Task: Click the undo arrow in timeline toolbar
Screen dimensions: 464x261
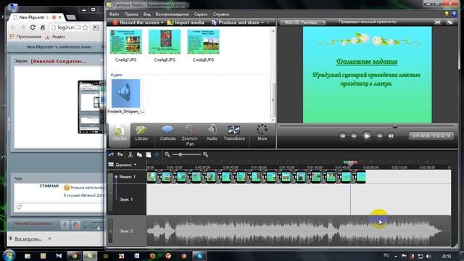Action: [x=111, y=154]
